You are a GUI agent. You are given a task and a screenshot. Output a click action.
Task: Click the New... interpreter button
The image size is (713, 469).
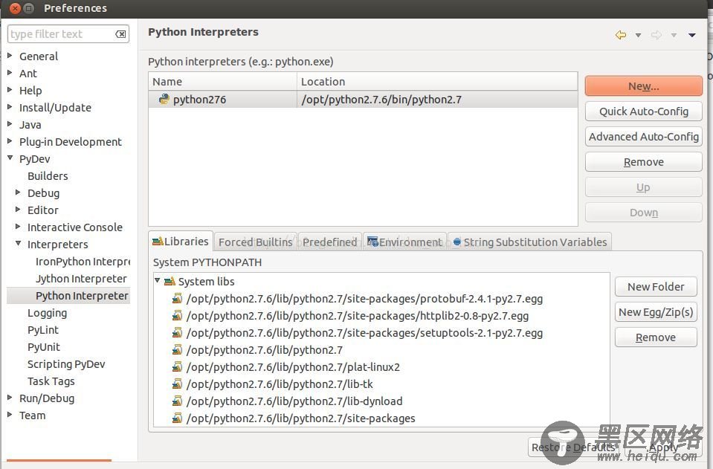(x=643, y=86)
